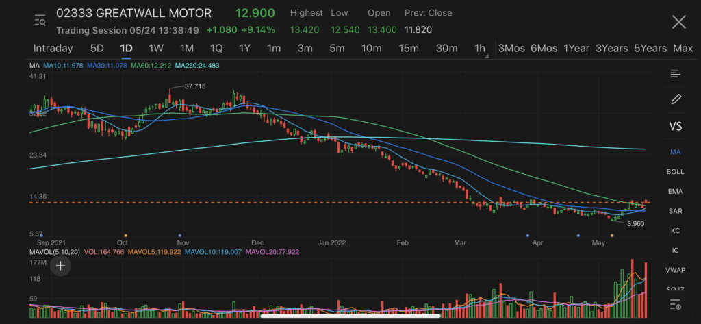Set range to 6Mos
The height and width of the screenshot is (324, 701).
point(544,49)
